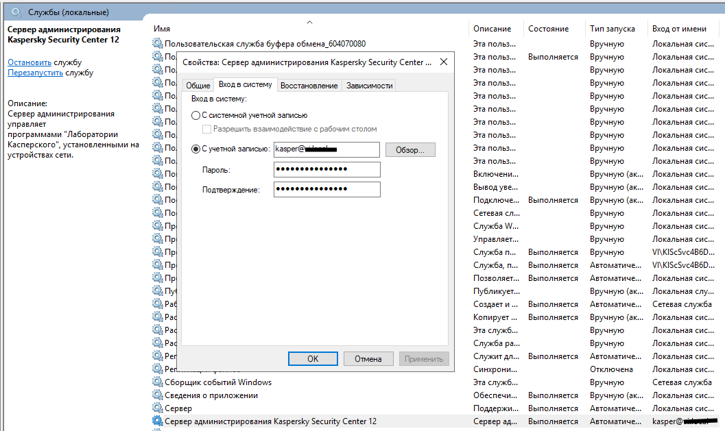Click gear icon next to Сведения о приложении
This screenshot has height=431, width=725.
click(x=158, y=395)
